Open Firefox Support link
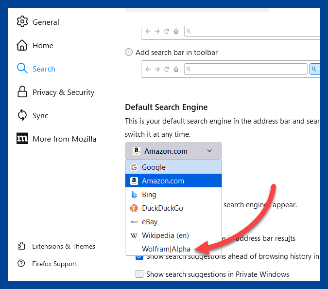This screenshot has height=289, width=328. pos(48,264)
